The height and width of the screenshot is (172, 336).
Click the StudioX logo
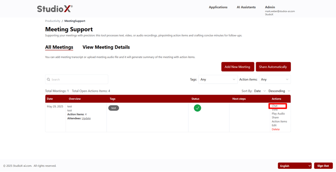pos(55,8)
